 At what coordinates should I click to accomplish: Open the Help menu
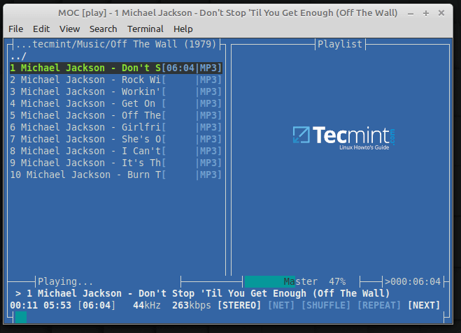(183, 29)
